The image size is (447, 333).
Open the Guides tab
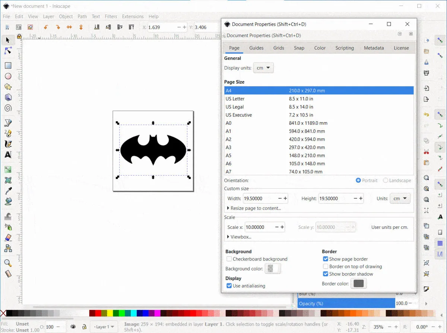(256, 48)
